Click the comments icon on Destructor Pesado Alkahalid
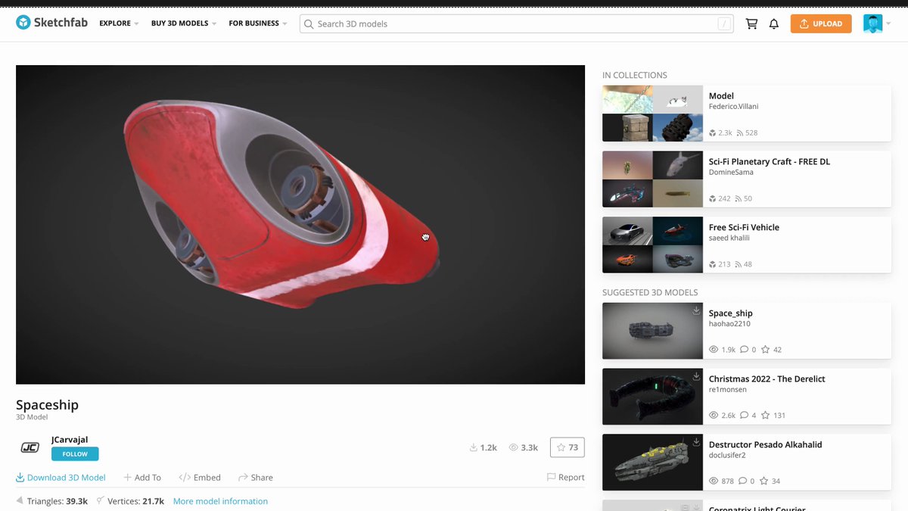 (744, 481)
